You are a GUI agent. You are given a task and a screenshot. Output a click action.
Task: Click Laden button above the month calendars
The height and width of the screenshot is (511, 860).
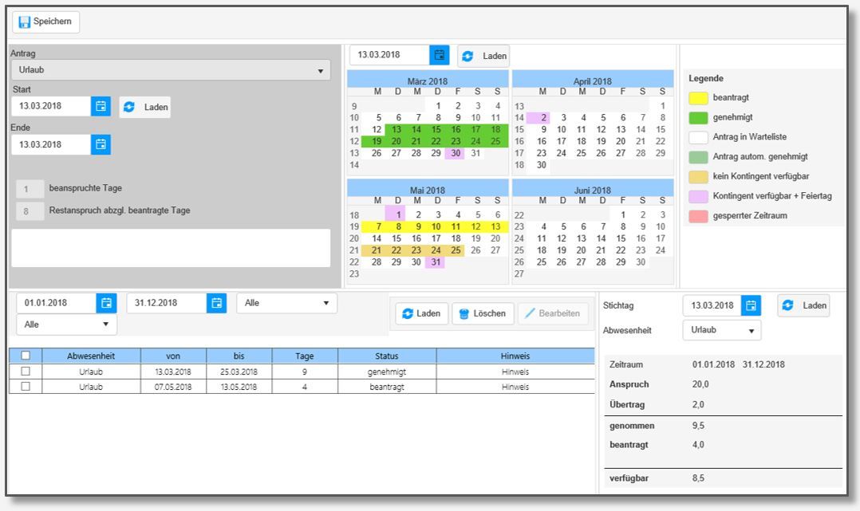(x=483, y=56)
